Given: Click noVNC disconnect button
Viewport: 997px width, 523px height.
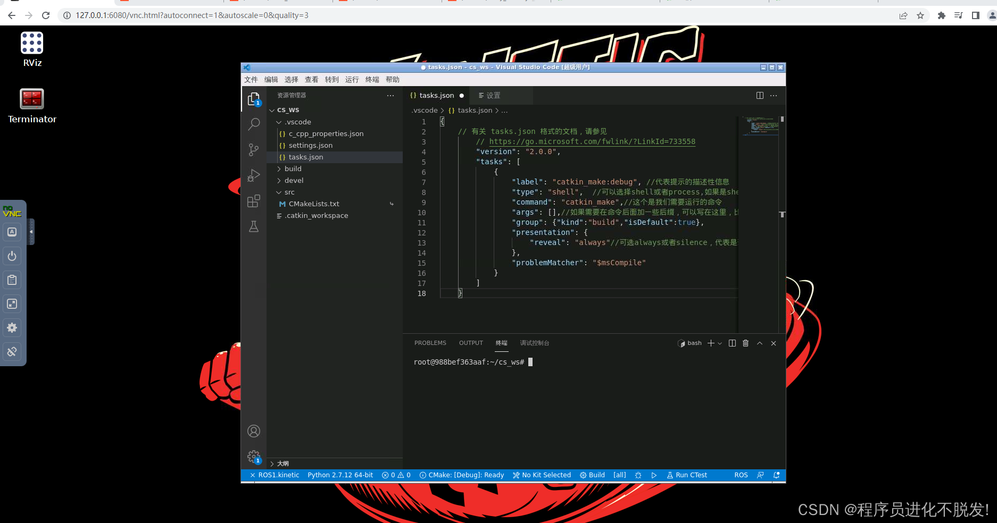Looking at the screenshot, I should (x=12, y=351).
